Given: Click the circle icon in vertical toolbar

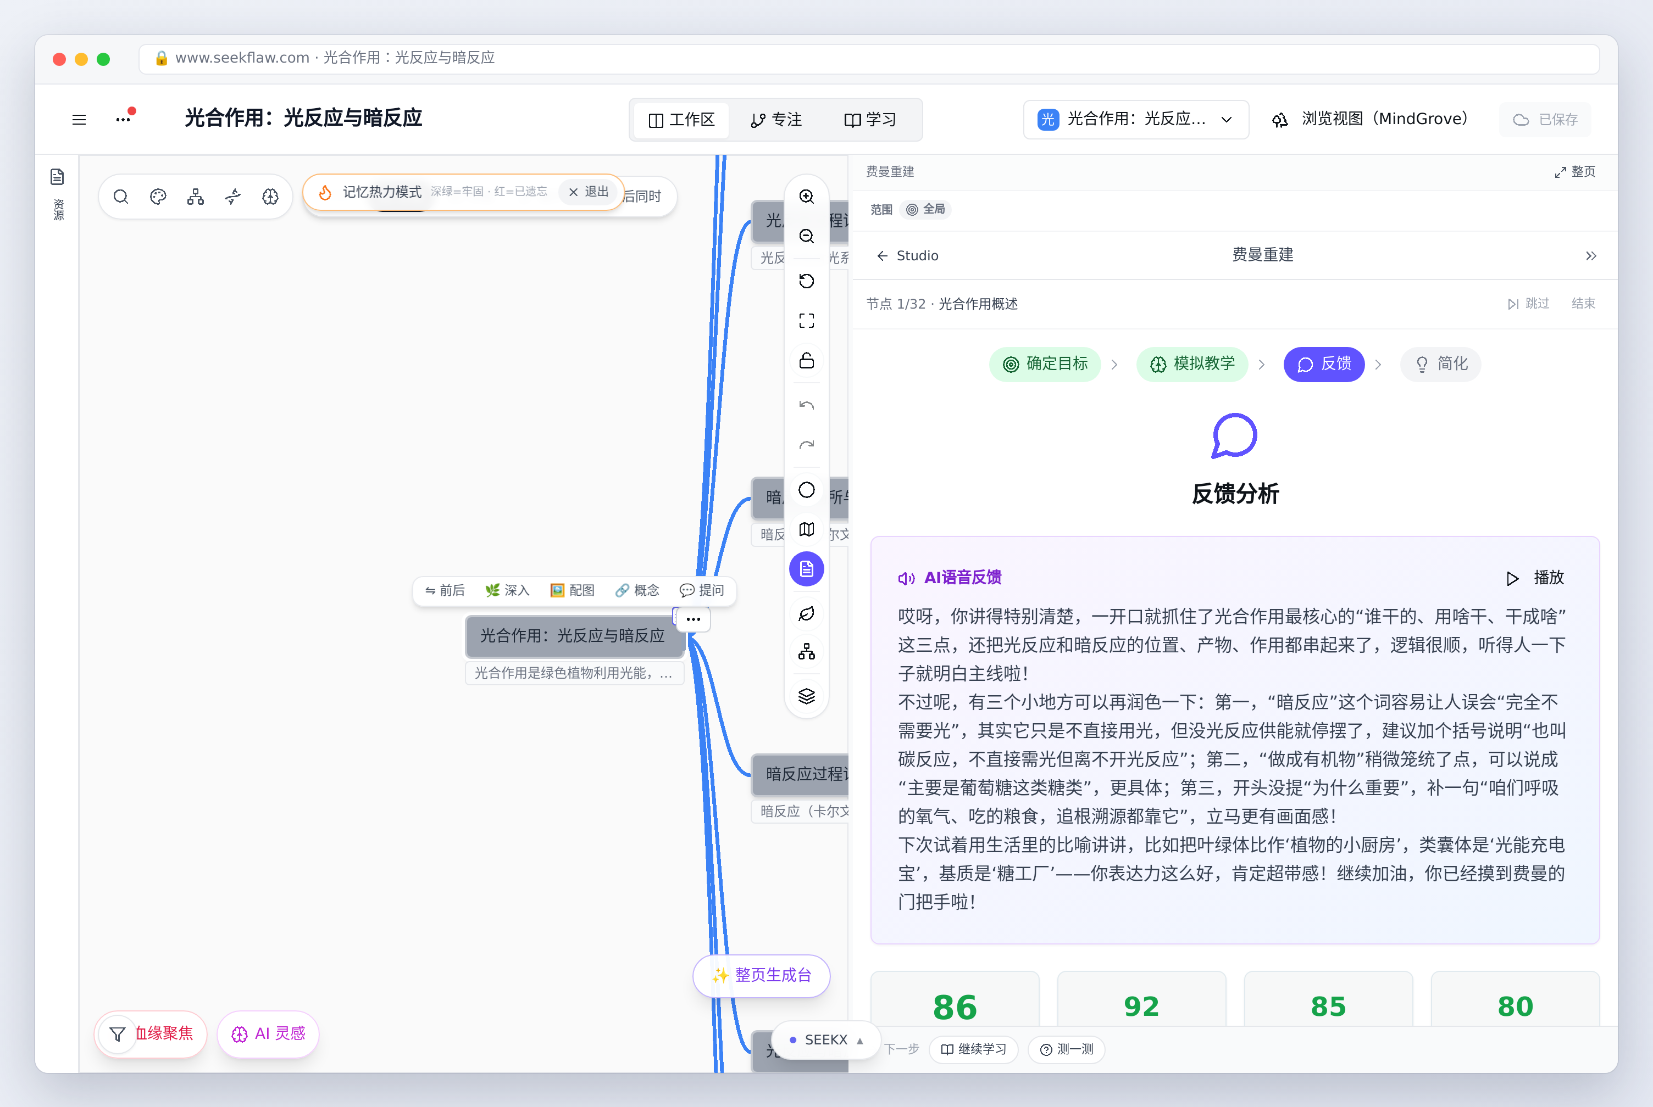Looking at the screenshot, I should click(807, 490).
